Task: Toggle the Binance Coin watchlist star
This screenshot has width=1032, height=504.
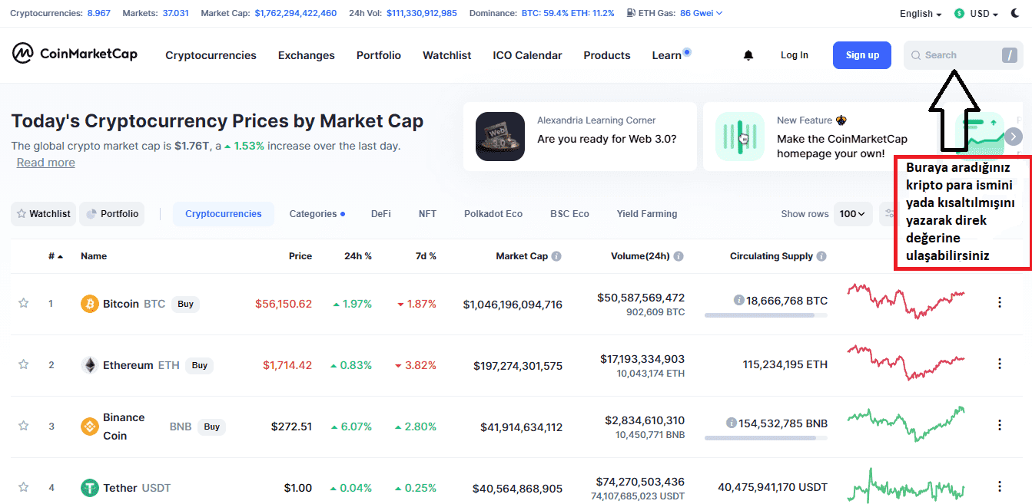Action: (23, 426)
